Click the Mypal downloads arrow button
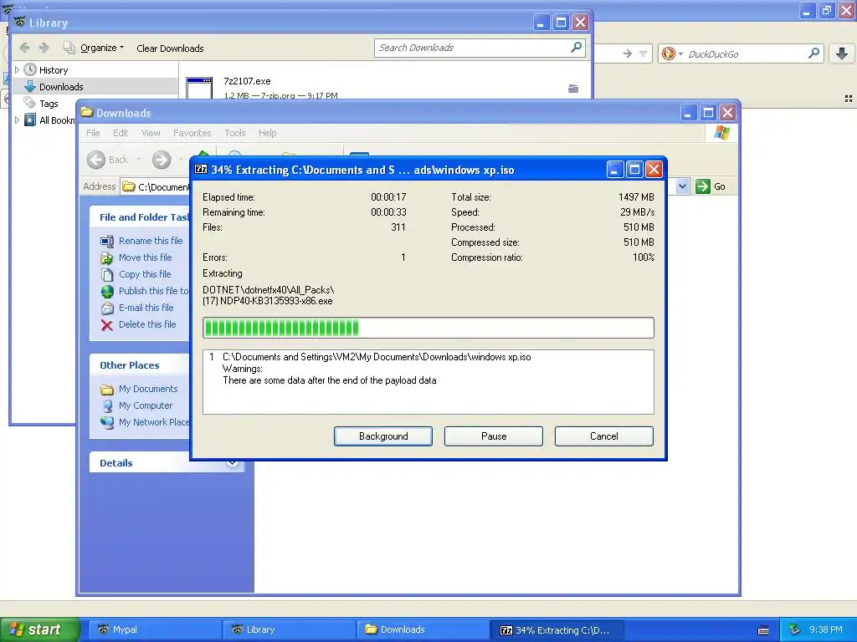The image size is (857, 642). click(x=842, y=53)
